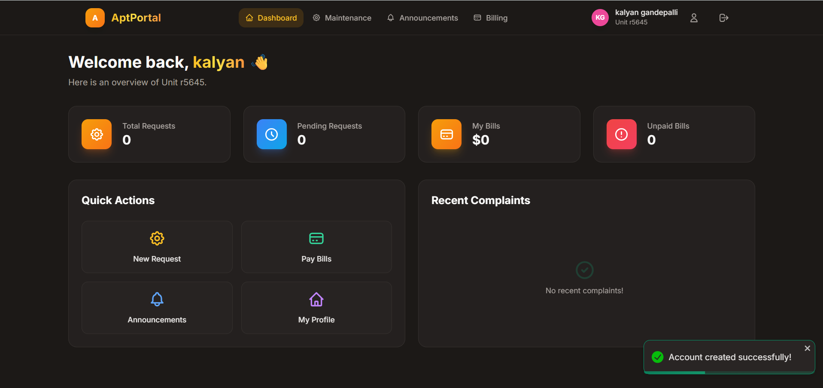Go to the Announcements nav tab
The image size is (823, 388).
422,18
